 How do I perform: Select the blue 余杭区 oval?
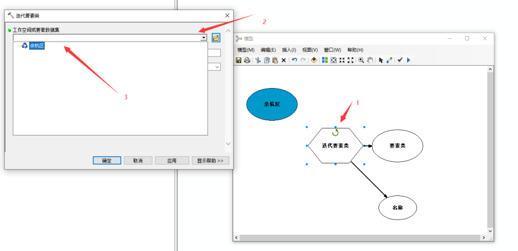coord(272,104)
